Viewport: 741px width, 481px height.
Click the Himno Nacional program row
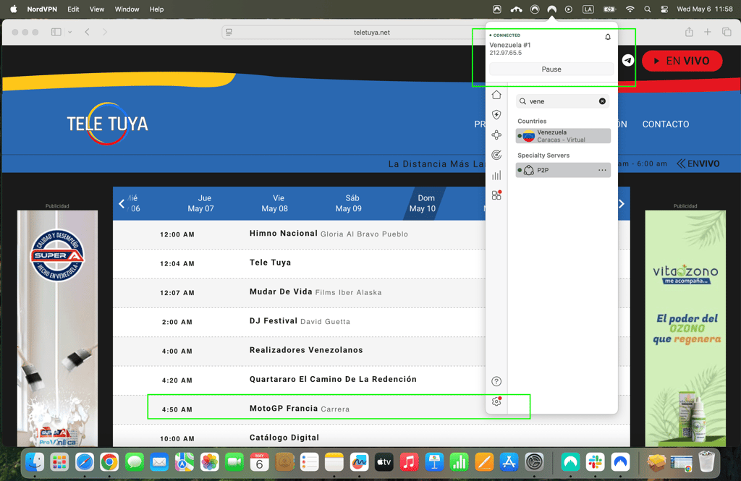click(x=299, y=234)
